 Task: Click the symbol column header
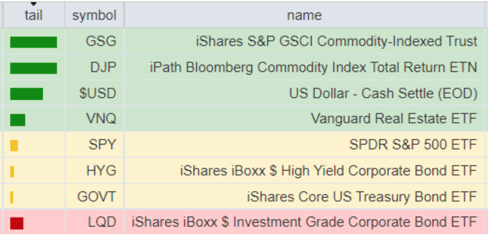[x=95, y=15]
